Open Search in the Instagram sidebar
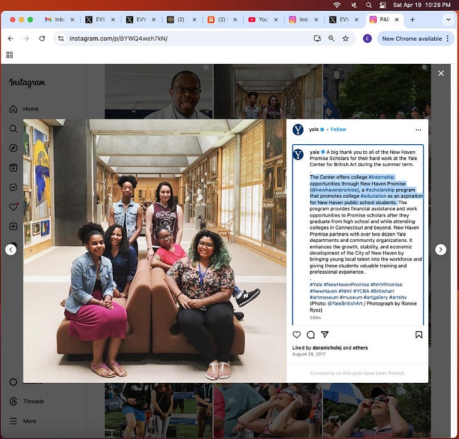 coord(13,128)
